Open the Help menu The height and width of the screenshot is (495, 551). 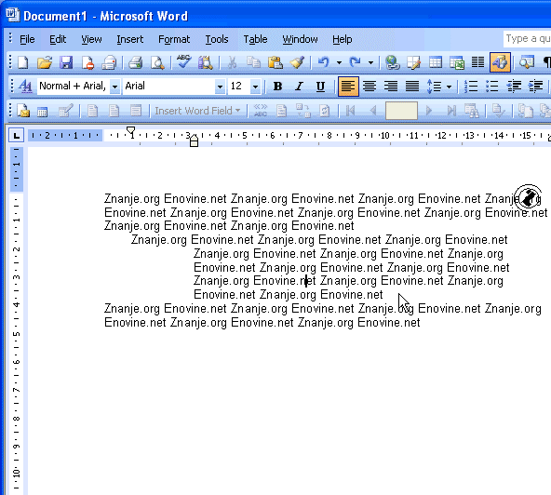pyautogui.click(x=343, y=39)
